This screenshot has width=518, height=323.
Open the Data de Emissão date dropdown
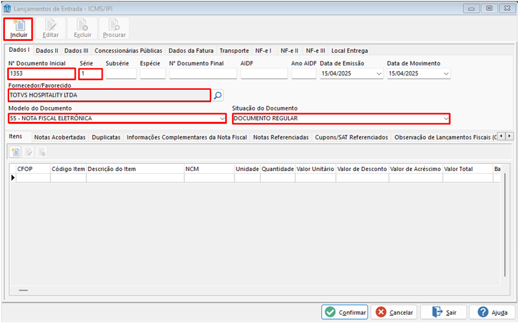(x=379, y=74)
